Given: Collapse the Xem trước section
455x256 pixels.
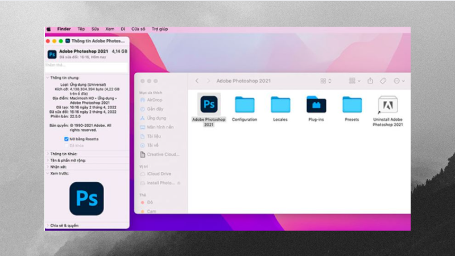Looking at the screenshot, I should 48,173.
